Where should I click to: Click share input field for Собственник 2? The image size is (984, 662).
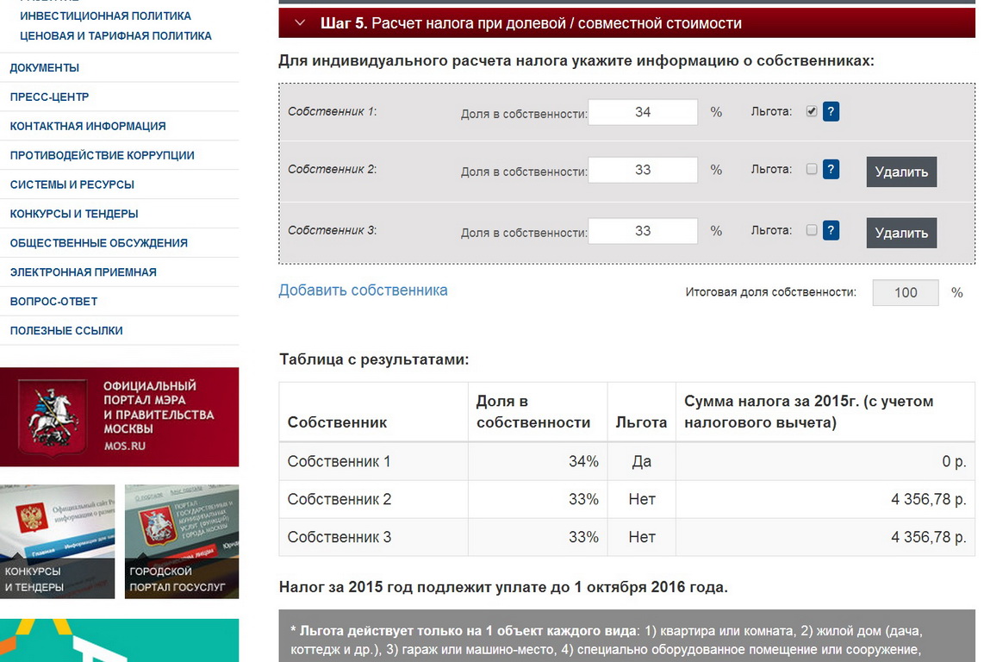(x=643, y=170)
